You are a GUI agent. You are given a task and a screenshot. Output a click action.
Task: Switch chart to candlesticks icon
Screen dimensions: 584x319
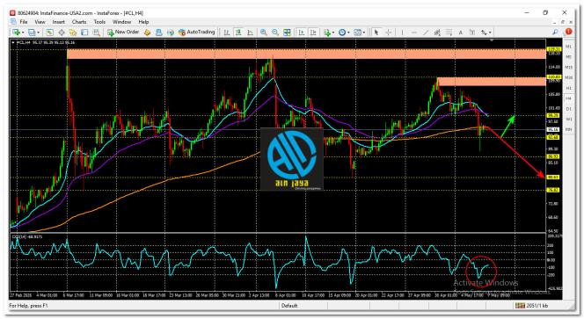238,33
